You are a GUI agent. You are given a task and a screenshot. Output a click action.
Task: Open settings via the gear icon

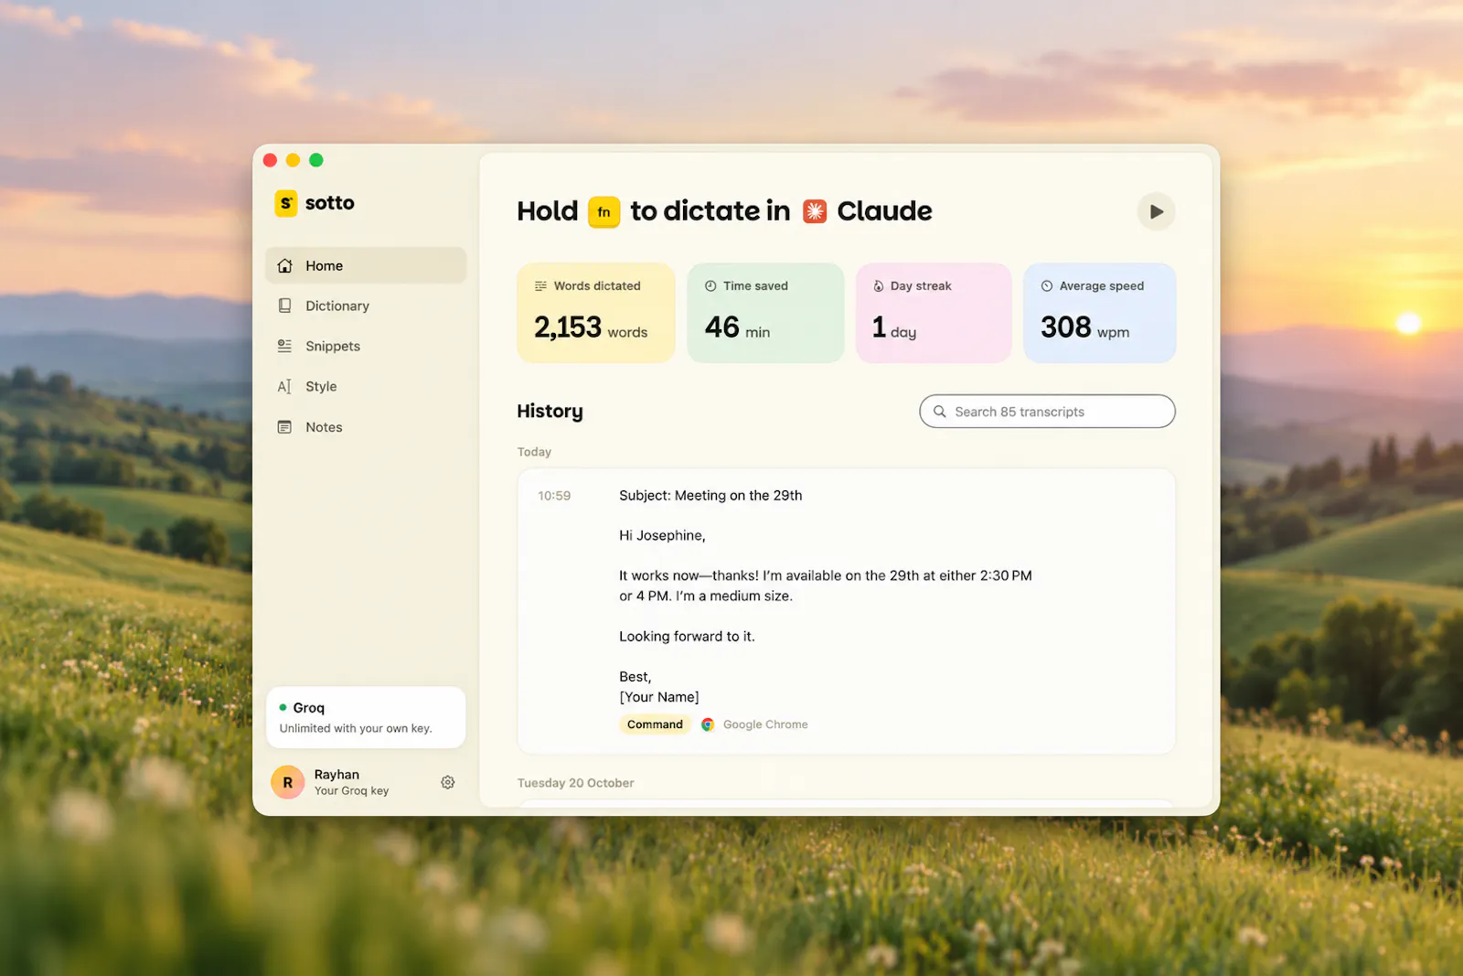(448, 782)
